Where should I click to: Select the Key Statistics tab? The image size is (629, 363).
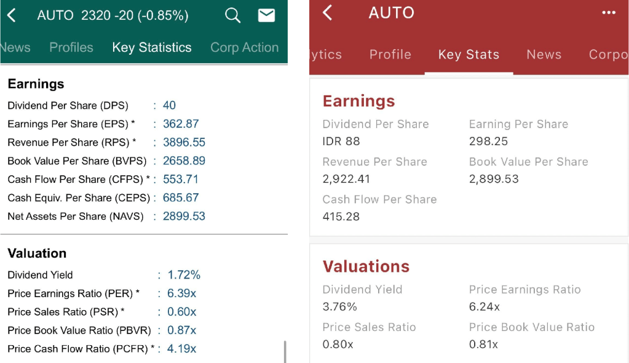152,47
